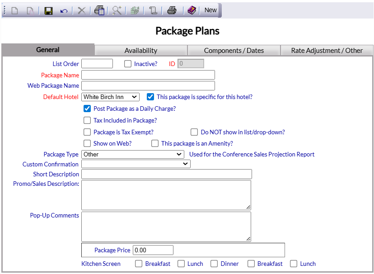Open the Rate Adjustment / Other tab
Viewport: 374px width, 274px height.
click(x=327, y=51)
